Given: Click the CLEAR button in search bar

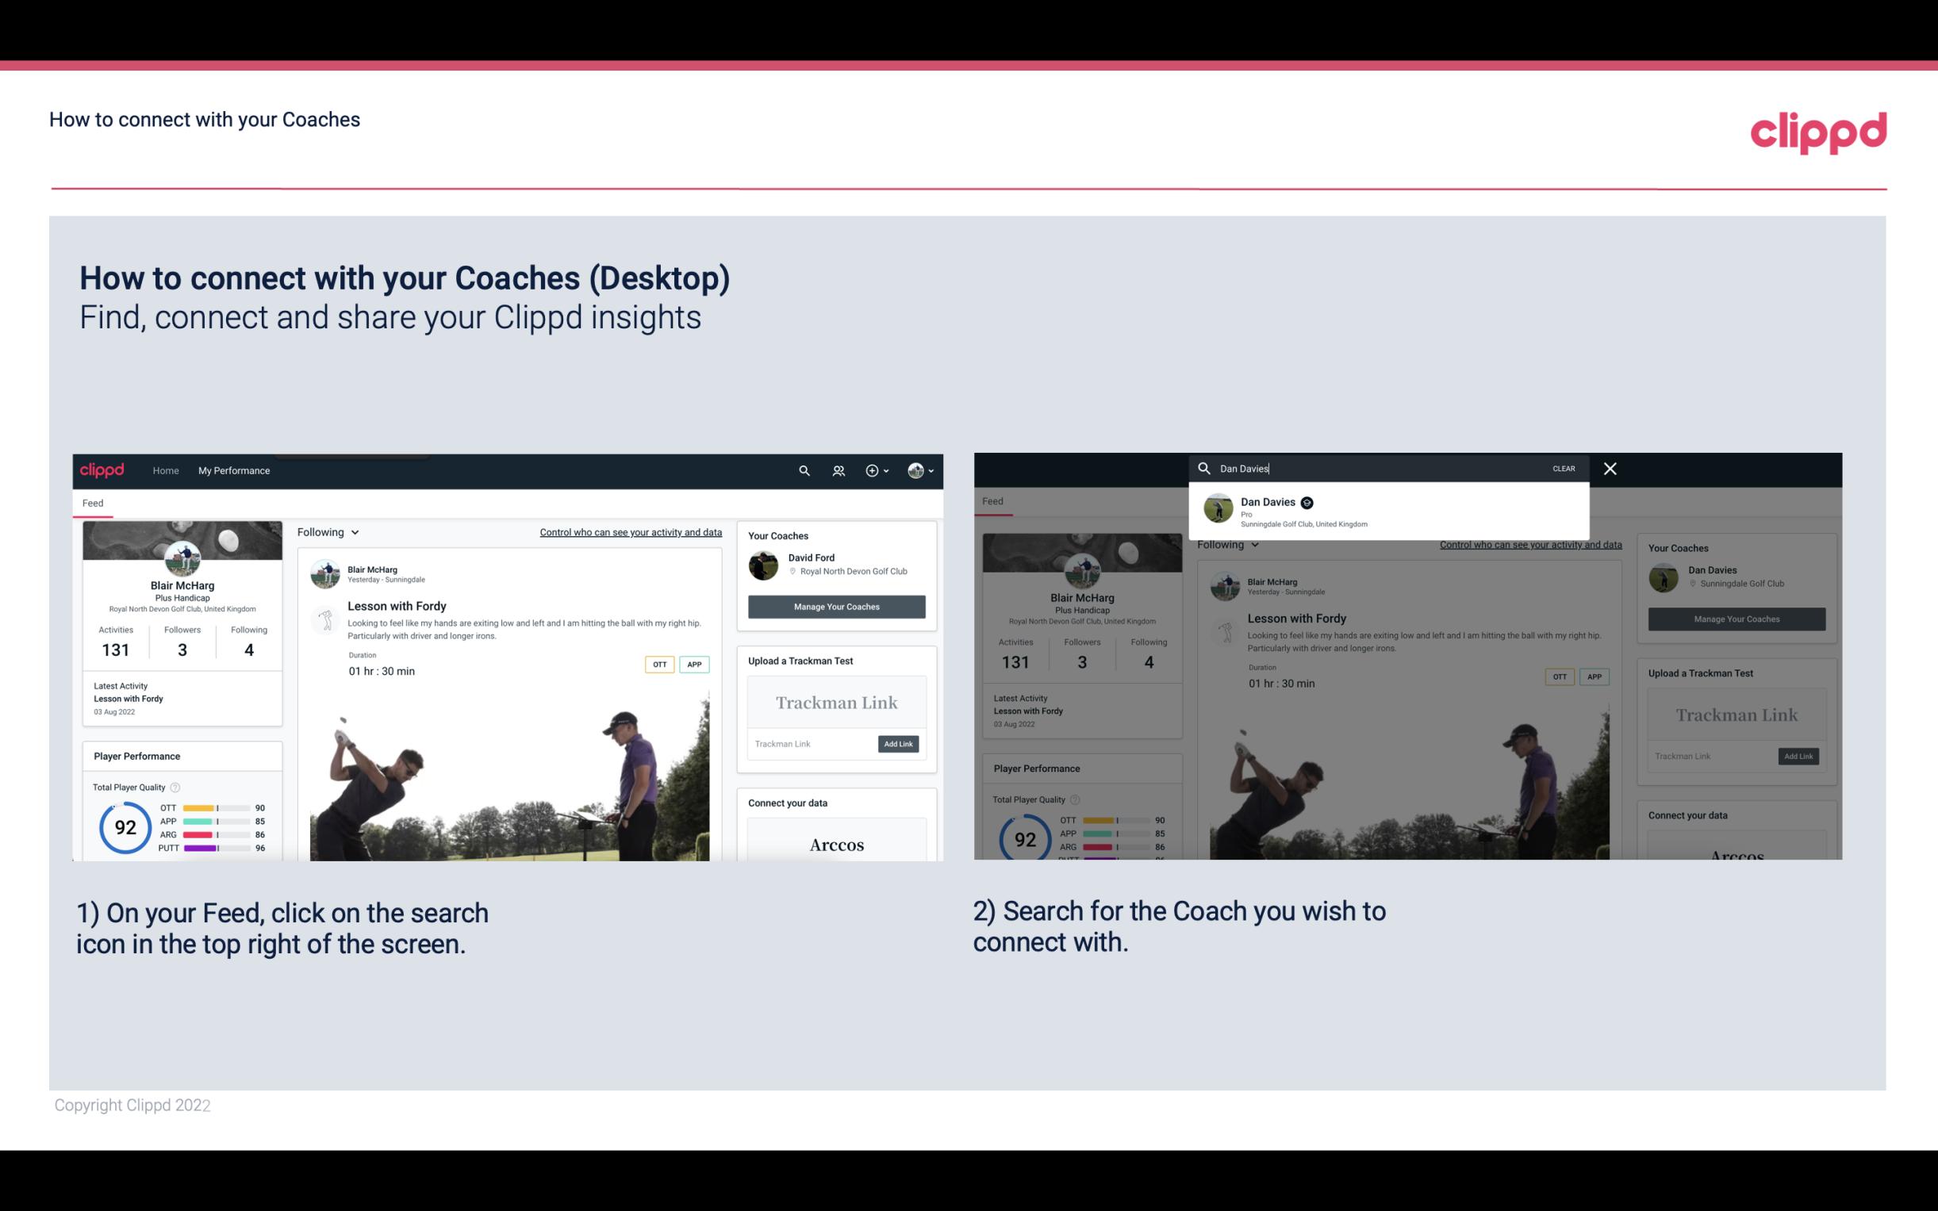Looking at the screenshot, I should click(x=1564, y=467).
